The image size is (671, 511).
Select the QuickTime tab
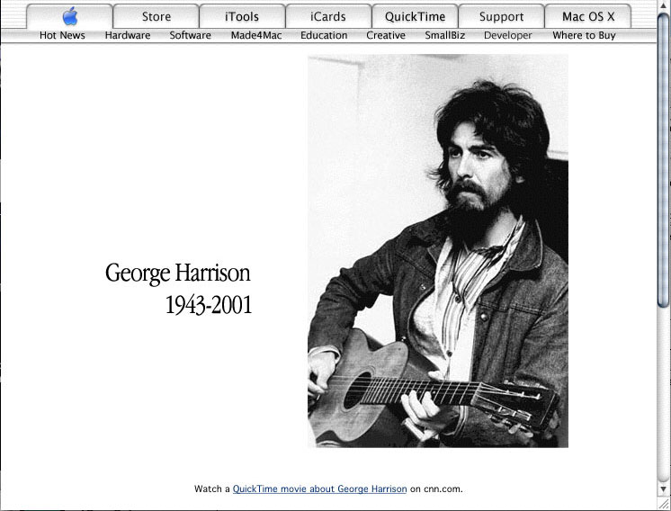(x=415, y=16)
